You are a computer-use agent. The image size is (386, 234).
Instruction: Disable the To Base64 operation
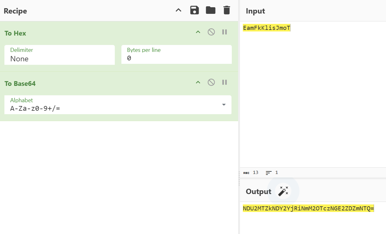coord(211,82)
